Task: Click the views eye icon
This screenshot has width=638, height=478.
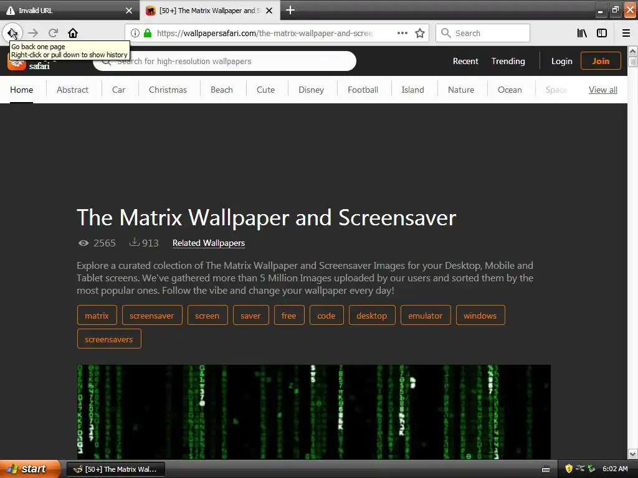Action: [83, 243]
